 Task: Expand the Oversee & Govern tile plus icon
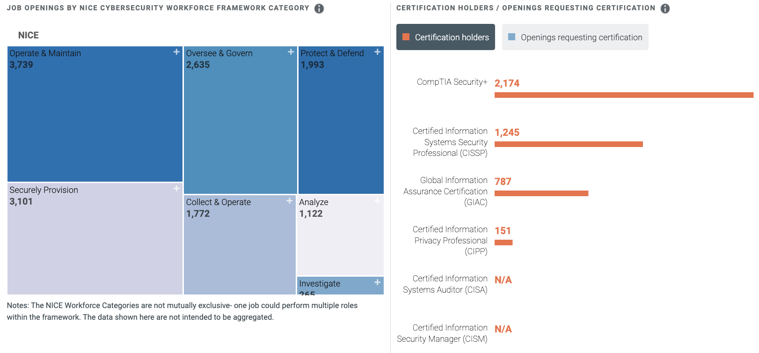(291, 52)
